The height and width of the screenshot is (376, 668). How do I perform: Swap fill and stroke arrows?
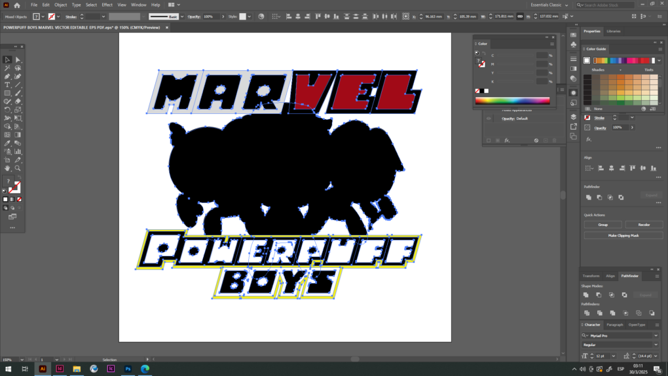coord(19,178)
